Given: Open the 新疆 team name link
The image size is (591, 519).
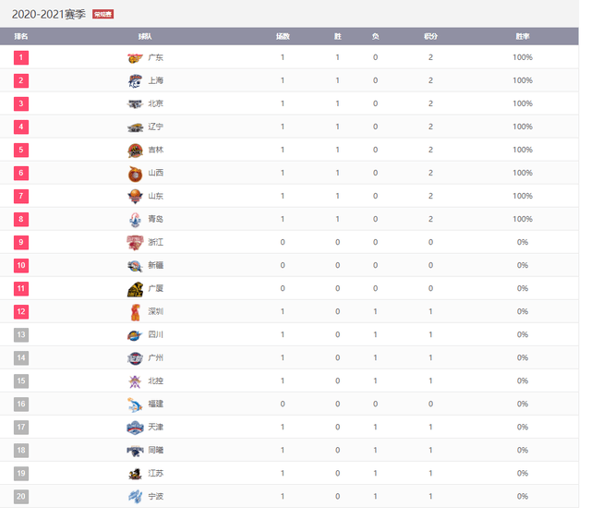Looking at the screenshot, I should pyautogui.click(x=156, y=265).
